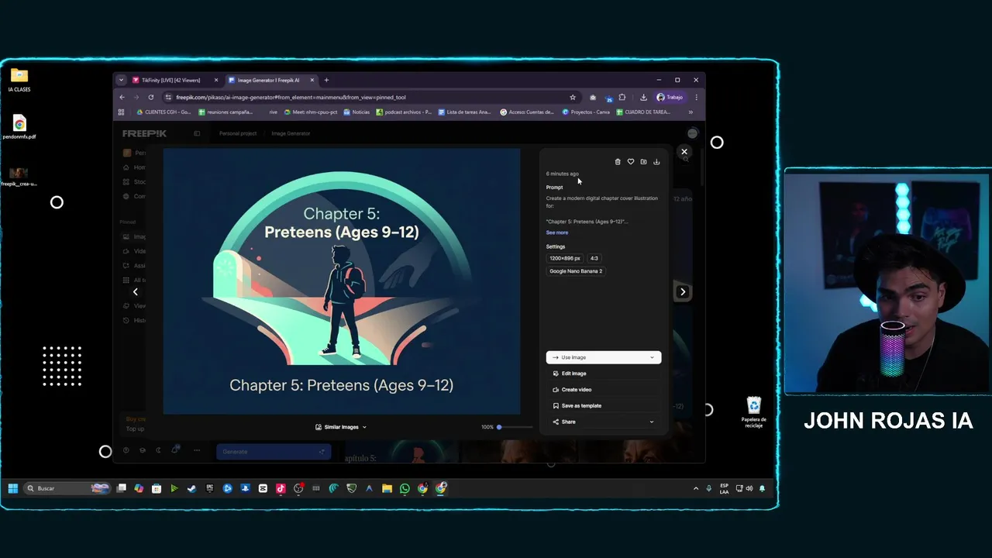Choose Create video option
The image size is (992, 558).
coord(604,390)
